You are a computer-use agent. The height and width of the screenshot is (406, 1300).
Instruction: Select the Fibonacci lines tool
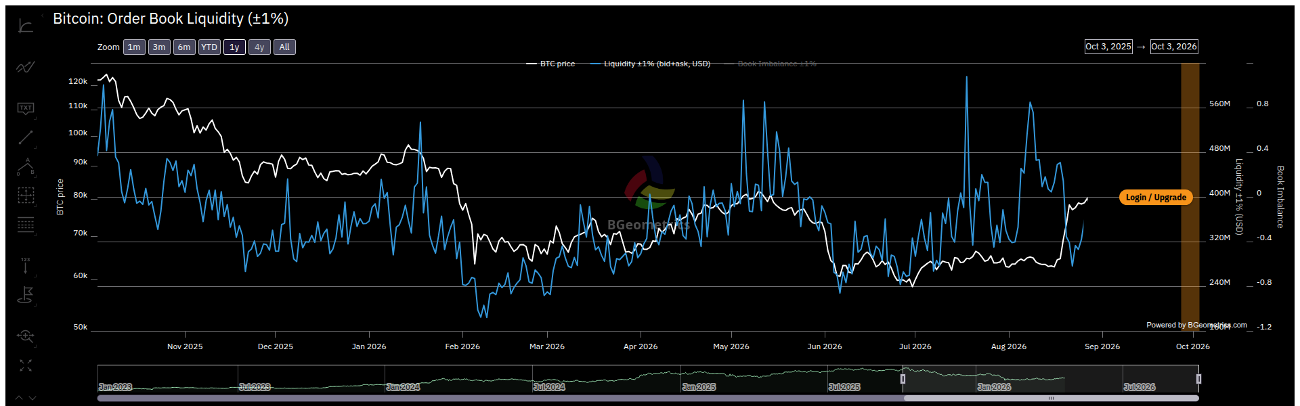pos(26,225)
